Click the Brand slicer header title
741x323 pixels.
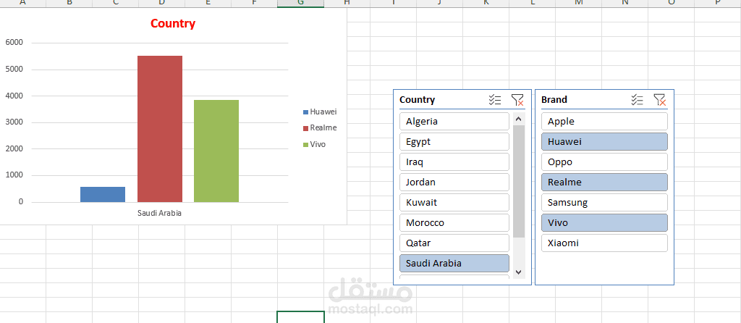554,100
